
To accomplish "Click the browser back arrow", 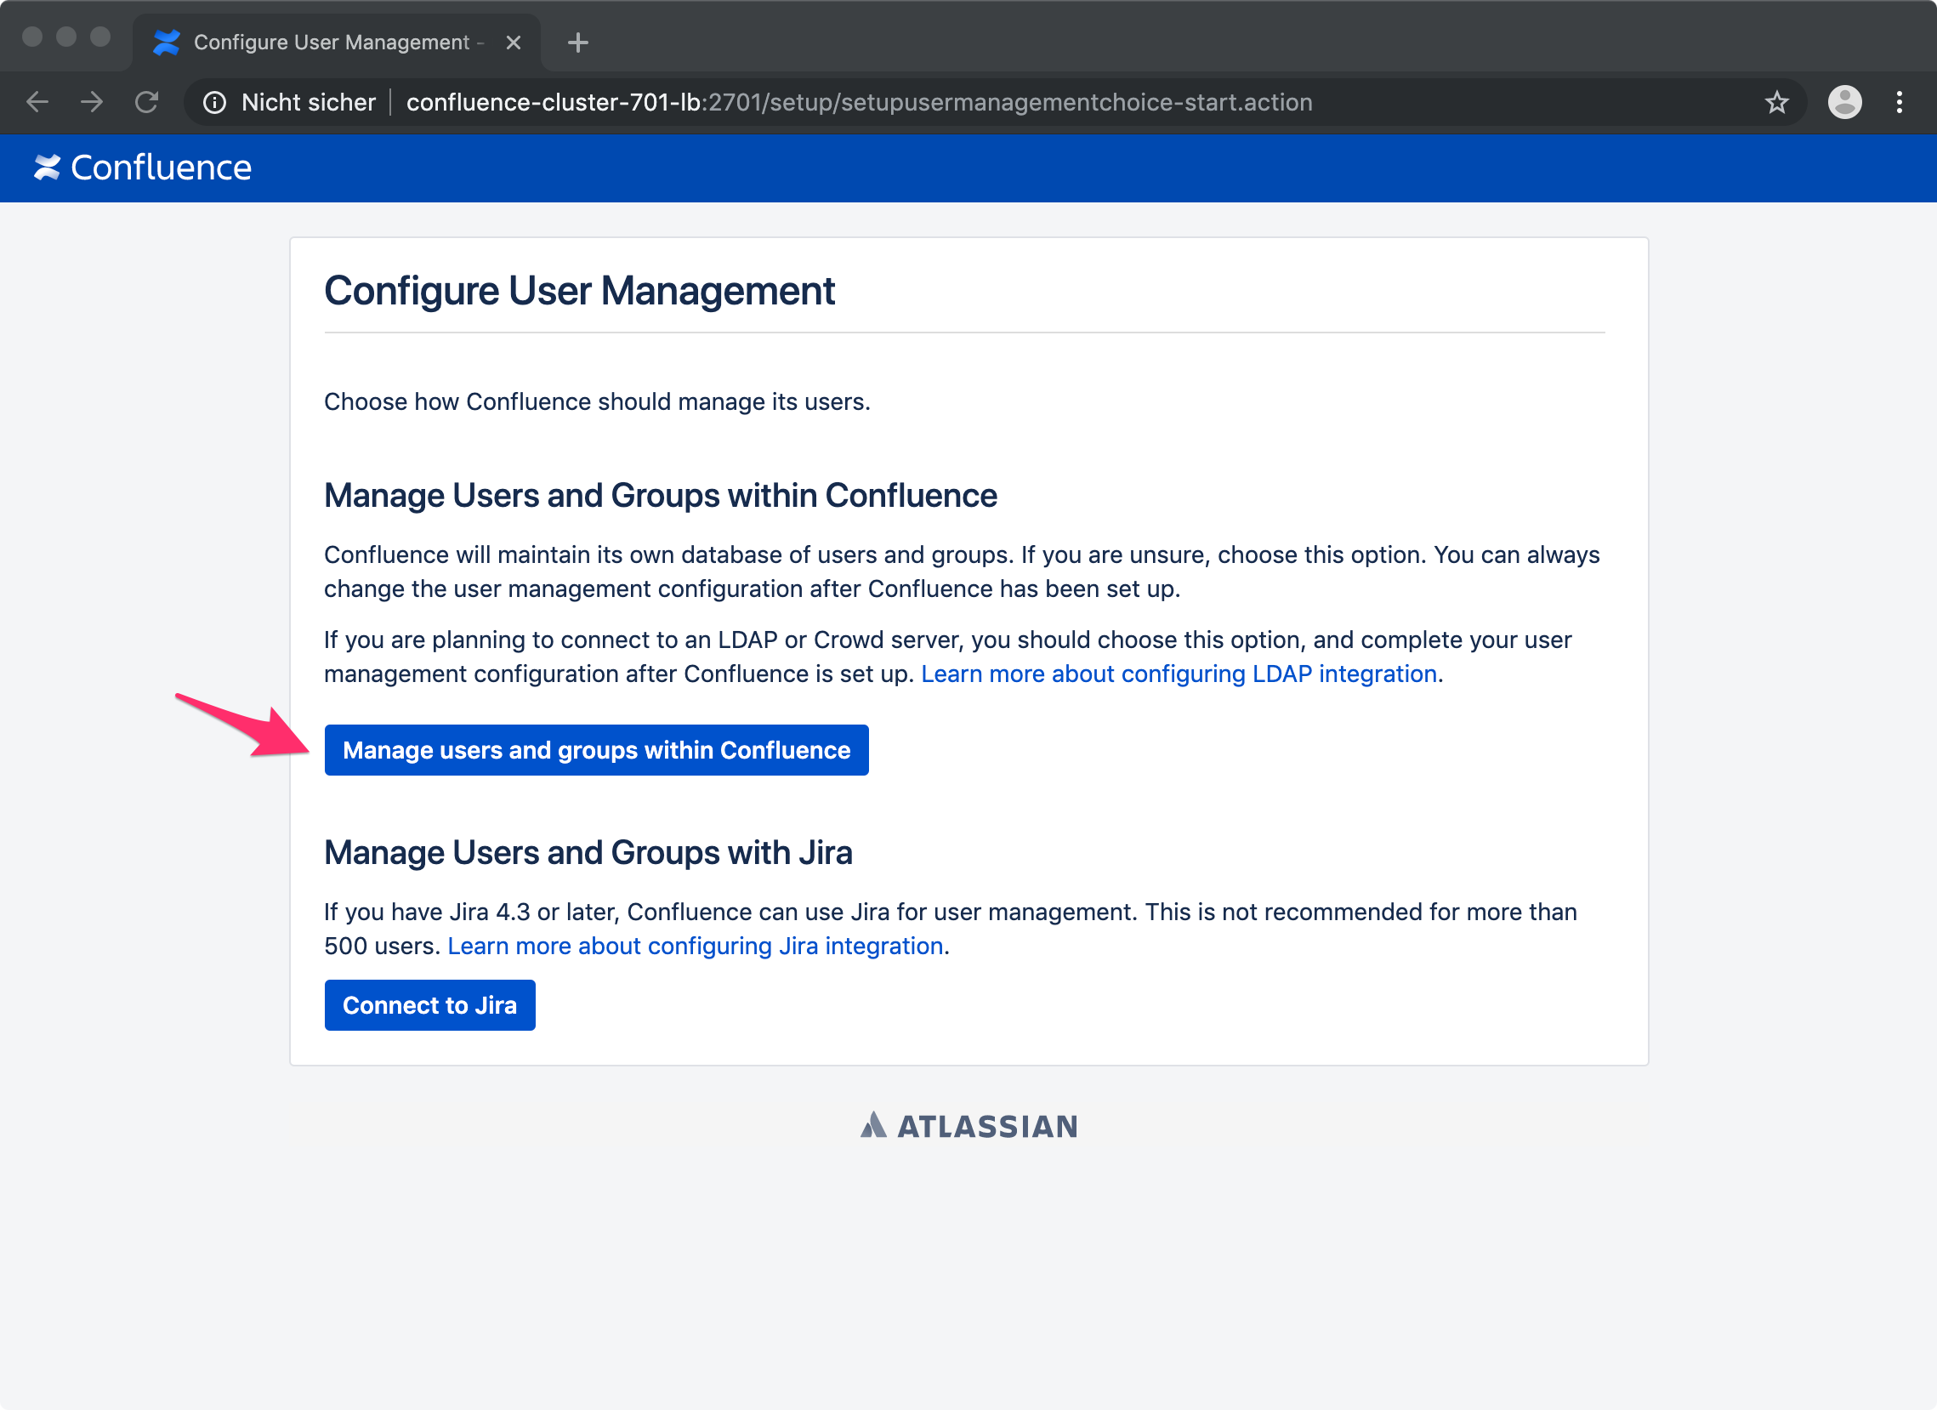I will (37, 103).
